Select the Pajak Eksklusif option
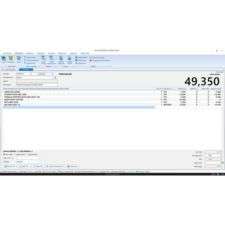 (27, 154)
